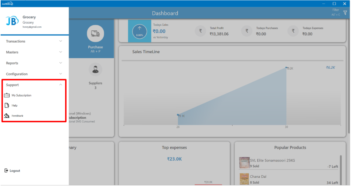This screenshot has height=186, width=351.
Task: Click the Feedback icon in sidebar
Action: tap(7, 116)
